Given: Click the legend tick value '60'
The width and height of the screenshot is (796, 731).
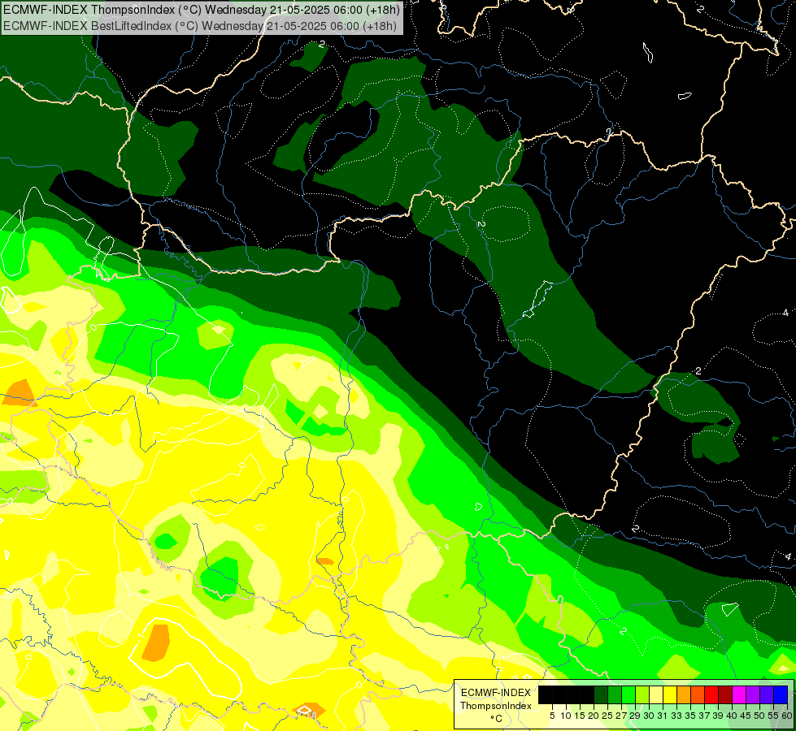Looking at the screenshot, I should point(787,716).
